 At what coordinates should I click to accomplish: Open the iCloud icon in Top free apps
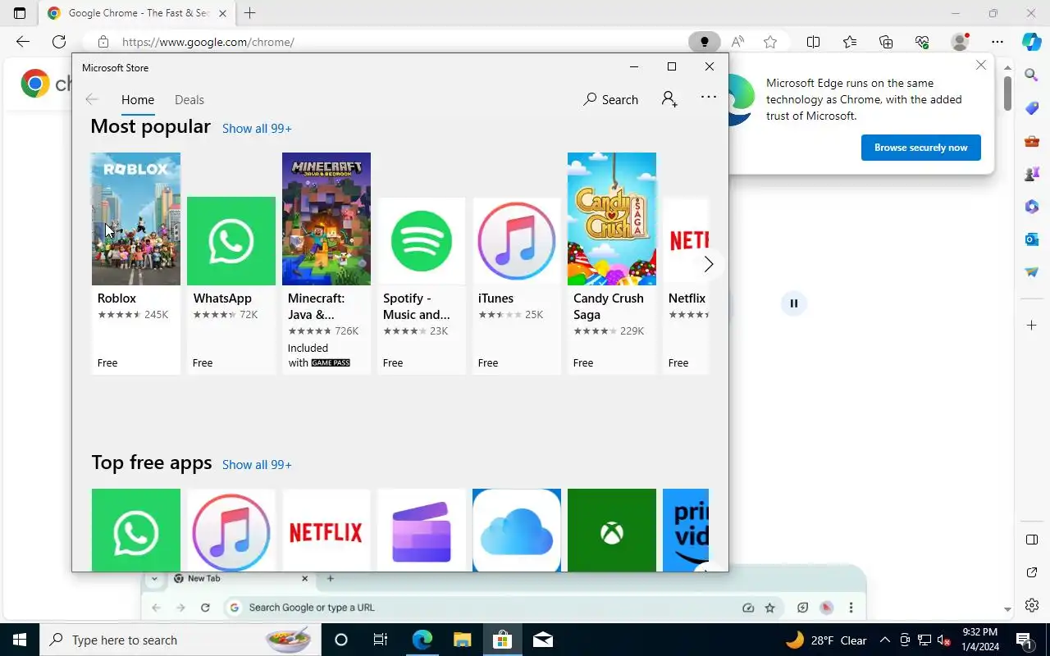point(517,531)
